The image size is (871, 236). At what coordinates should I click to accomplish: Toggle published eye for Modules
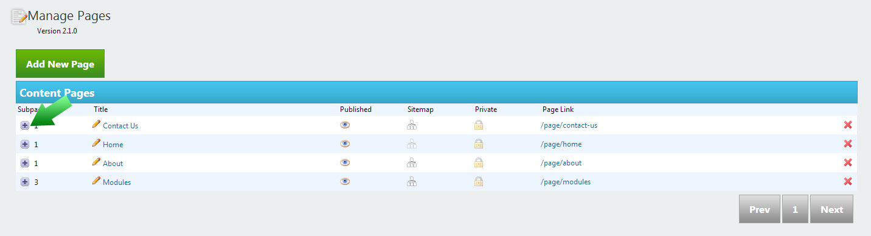point(345,181)
